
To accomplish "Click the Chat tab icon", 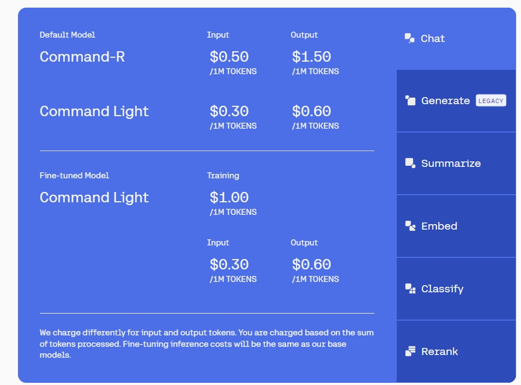I will [410, 38].
